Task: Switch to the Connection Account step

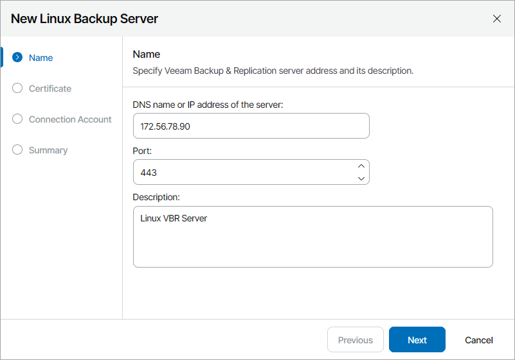Action: [70, 119]
